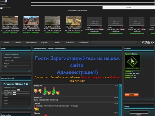This screenshot has width=155, height=116.
Task: Click the Найти search button
Action: pos(139,115)
